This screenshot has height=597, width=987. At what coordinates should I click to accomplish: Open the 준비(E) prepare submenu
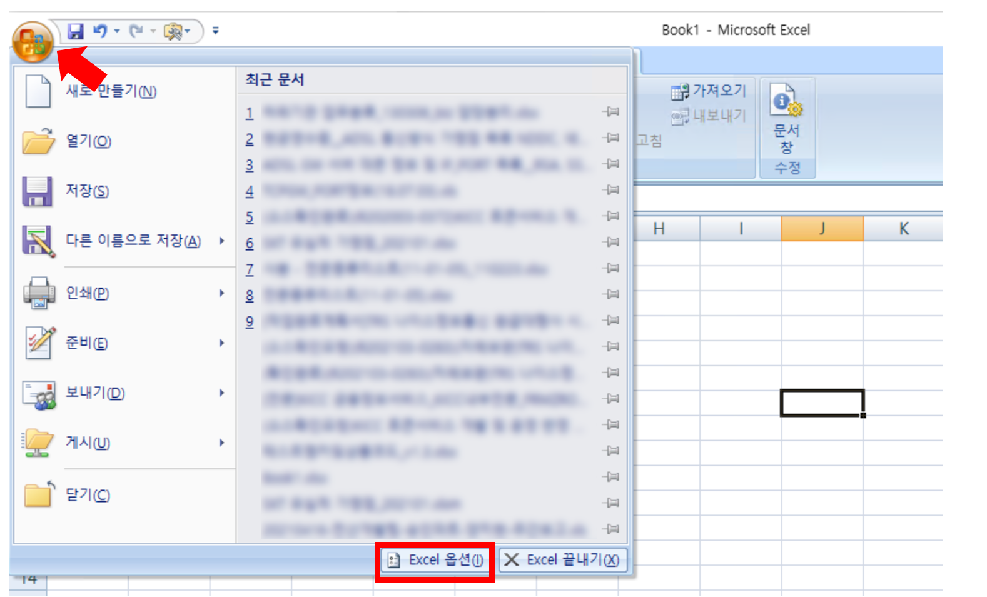pyautogui.click(x=124, y=343)
